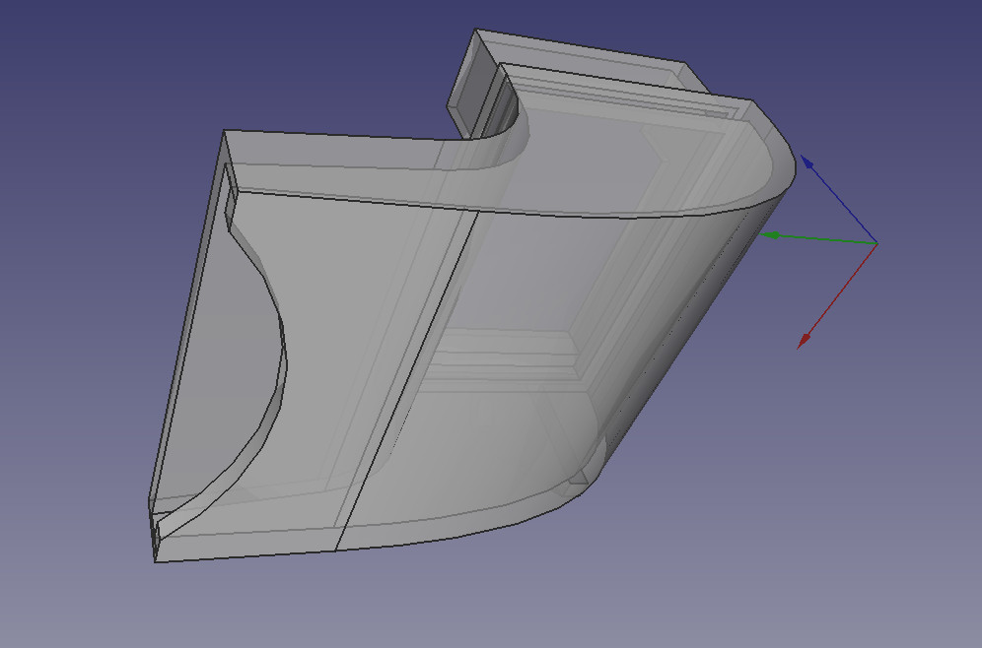Click empty background to clear selection
Viewport: 982px width, 648px height.
(x=99, y=79)
